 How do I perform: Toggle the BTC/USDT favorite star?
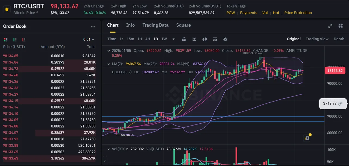(7, 9)
